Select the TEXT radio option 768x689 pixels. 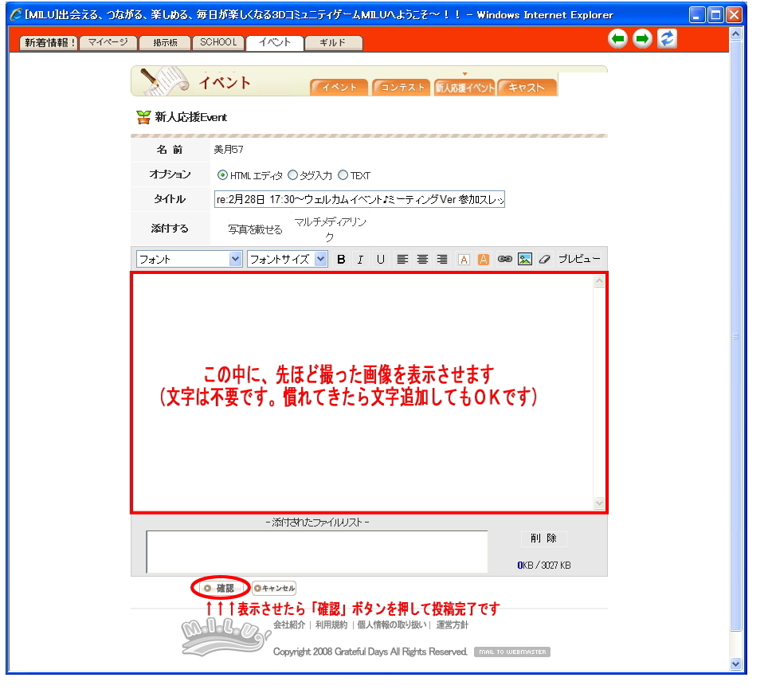(343, 174)
